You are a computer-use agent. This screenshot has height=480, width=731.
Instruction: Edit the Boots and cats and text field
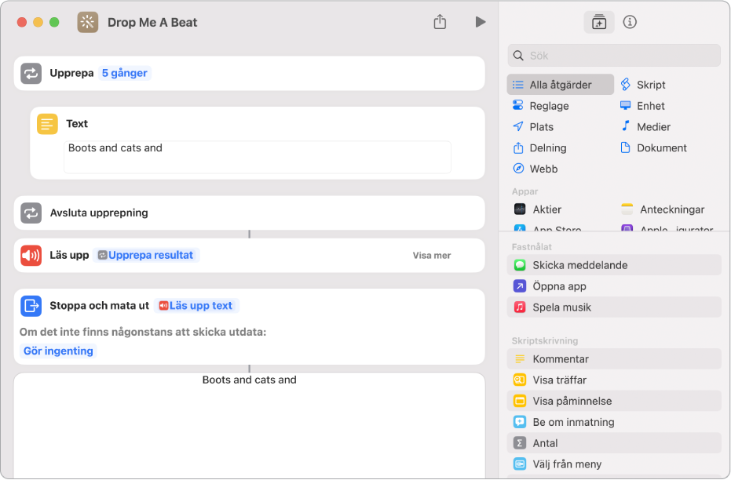coord(258,158)
